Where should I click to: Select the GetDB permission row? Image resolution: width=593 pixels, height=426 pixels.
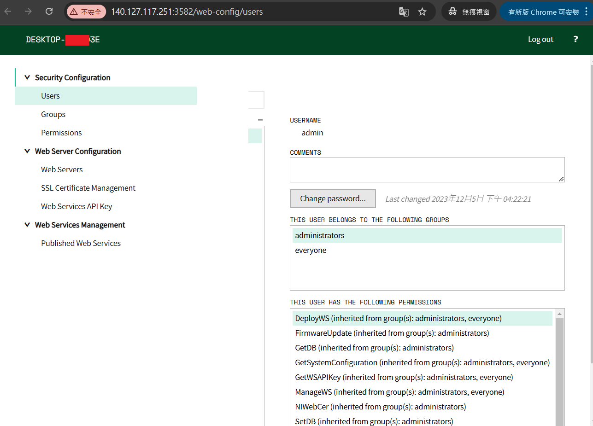[423, 348]
